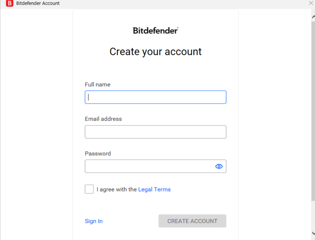
Task: Tick the Legal Terms agreement checkbox
Action: [x=89, y=189]
